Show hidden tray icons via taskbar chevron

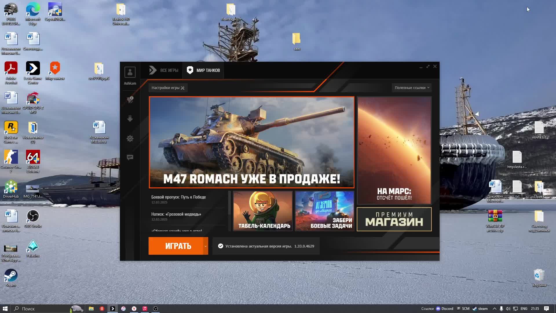click(494, 309)
